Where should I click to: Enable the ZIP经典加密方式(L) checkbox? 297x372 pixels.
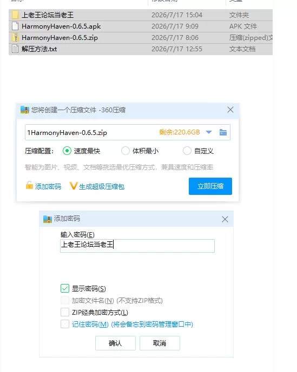(x=65, y=312)
